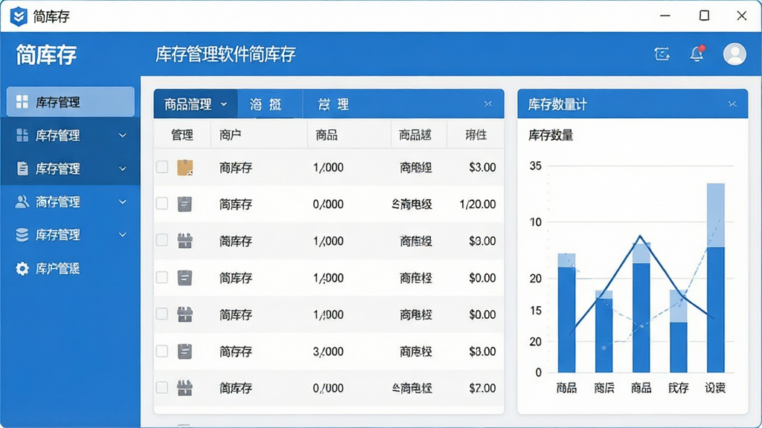The height and width of the screenshot is (428, 762).
Task: Click the 库存数量 chart title
Action: click(x=551, y=135)
